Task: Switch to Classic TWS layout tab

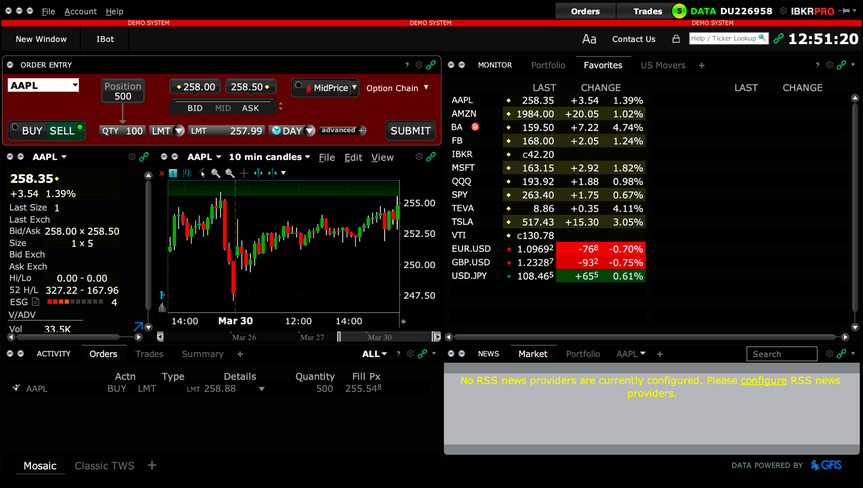Action: click(104, 466)
